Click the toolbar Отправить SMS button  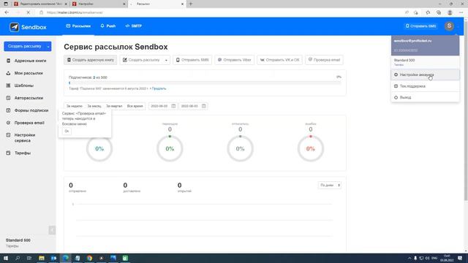[192, 60]
